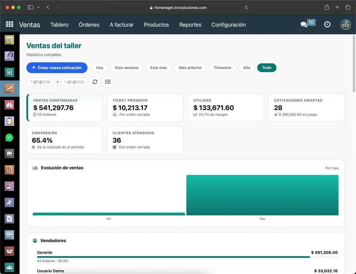356x274 pixels.
Task: Open the red box inventory icon in sidebar
Action: click(x=9, y=251)
